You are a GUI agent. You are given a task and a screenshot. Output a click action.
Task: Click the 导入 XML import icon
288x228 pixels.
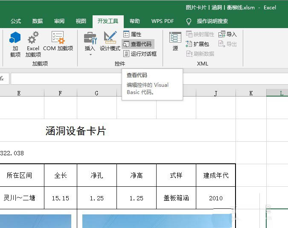(227, 34)
